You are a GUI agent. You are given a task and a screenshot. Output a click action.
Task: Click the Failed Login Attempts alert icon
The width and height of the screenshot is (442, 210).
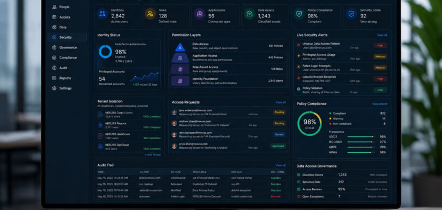(x=298, y=67)
